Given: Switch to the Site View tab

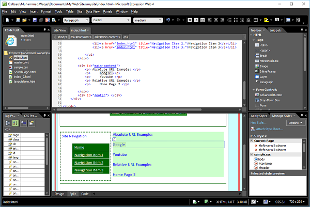Looking at the screenshot, I should pos(59,30).
